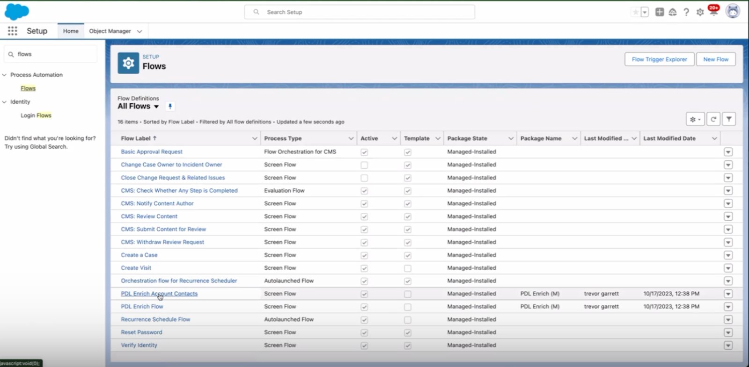Toggle Active checkbox for Verify Identity
The width and height of the screenshot is (749, 367).
[364, 346]
